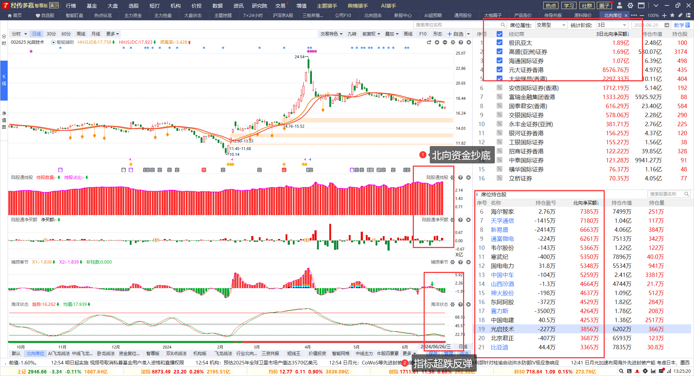Add stock with the 自选 button
This screenshot has width=694, height=376.
coord(455,34)
